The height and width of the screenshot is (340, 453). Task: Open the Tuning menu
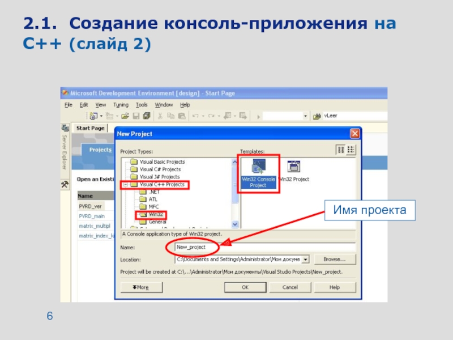coord(121,105)
